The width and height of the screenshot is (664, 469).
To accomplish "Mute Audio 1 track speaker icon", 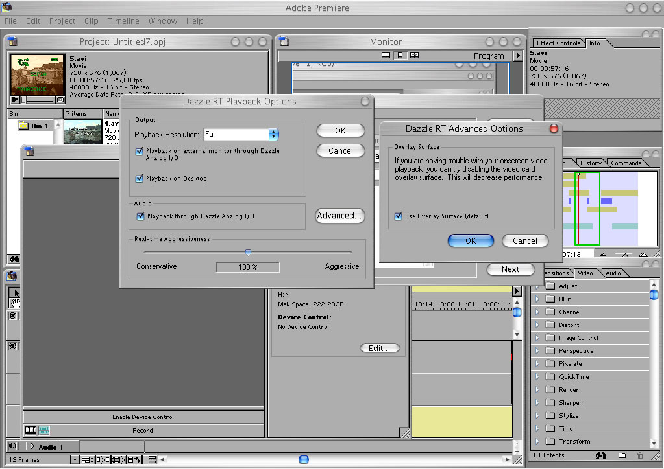I will (12, 446).
